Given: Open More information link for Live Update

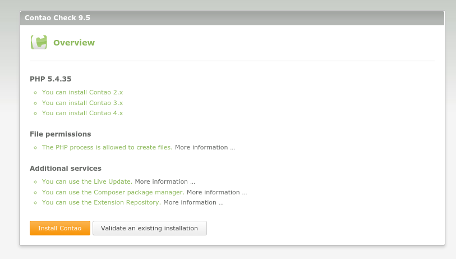Looking at the screenshot, I should [x=165, y=182].
